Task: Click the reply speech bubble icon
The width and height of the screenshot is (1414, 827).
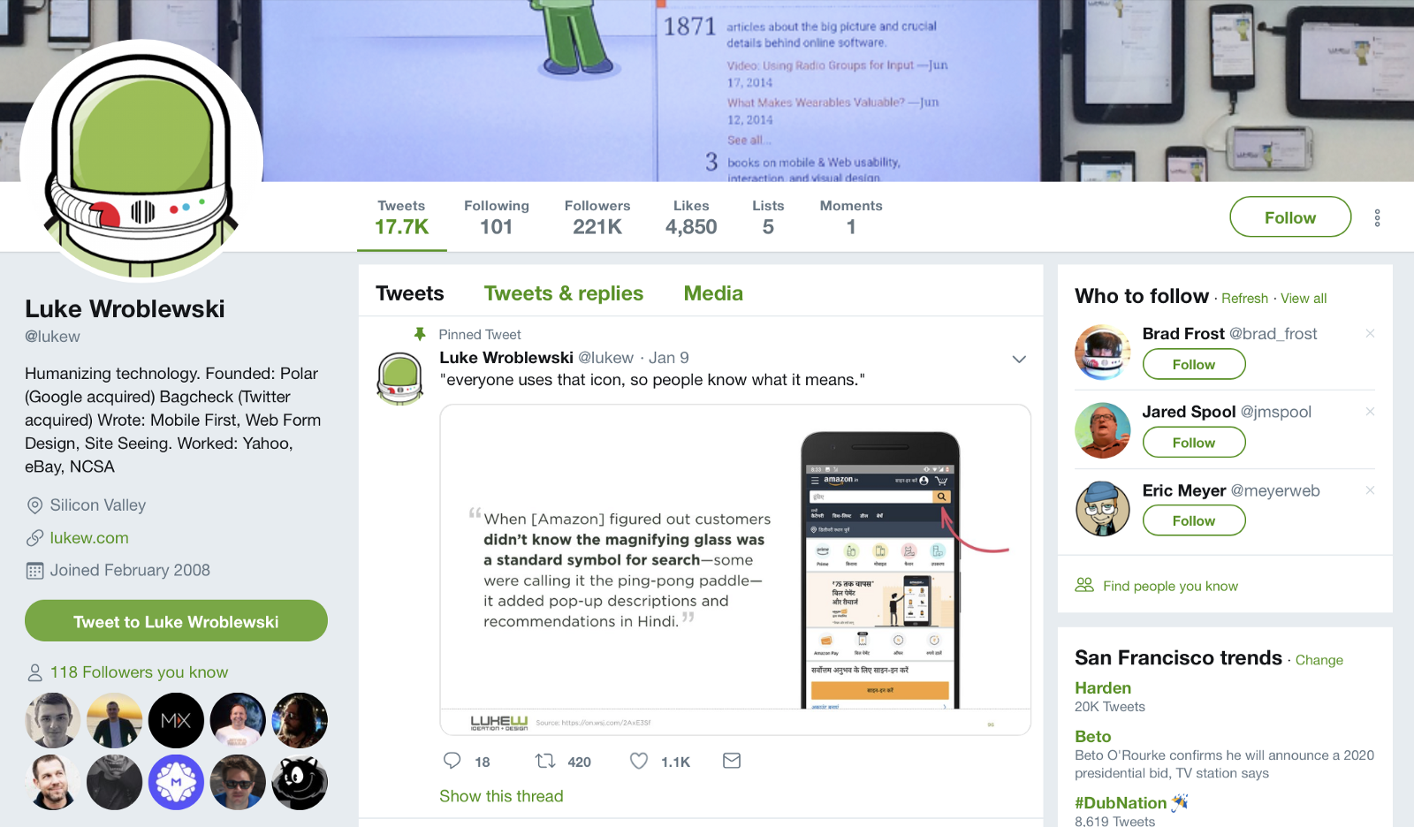Action: 452,761
